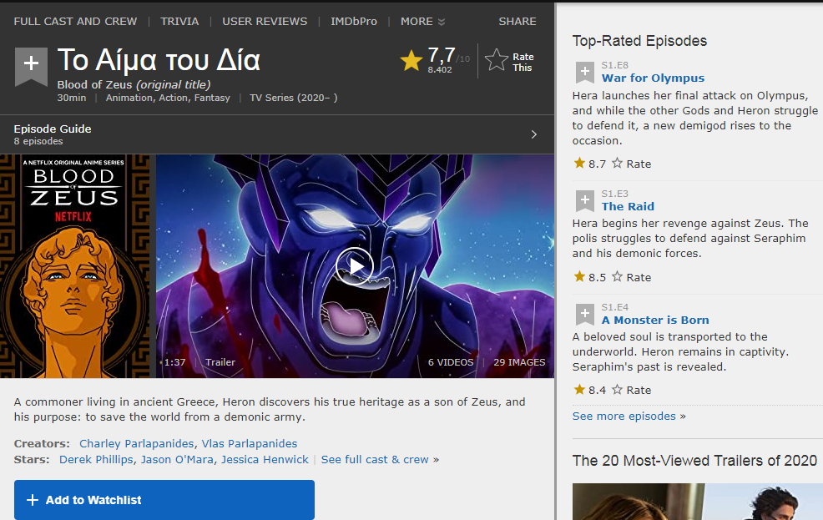Click TV Series (2020– ) link
Screen dimensions: 823x520
[294, 98]
